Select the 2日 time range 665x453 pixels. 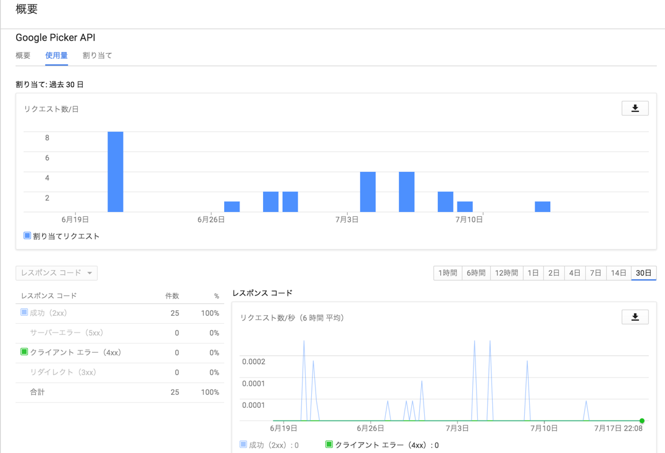click(554, 273)
